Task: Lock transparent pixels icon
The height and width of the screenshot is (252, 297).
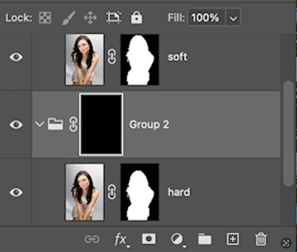Action: (x=45, y=18)
